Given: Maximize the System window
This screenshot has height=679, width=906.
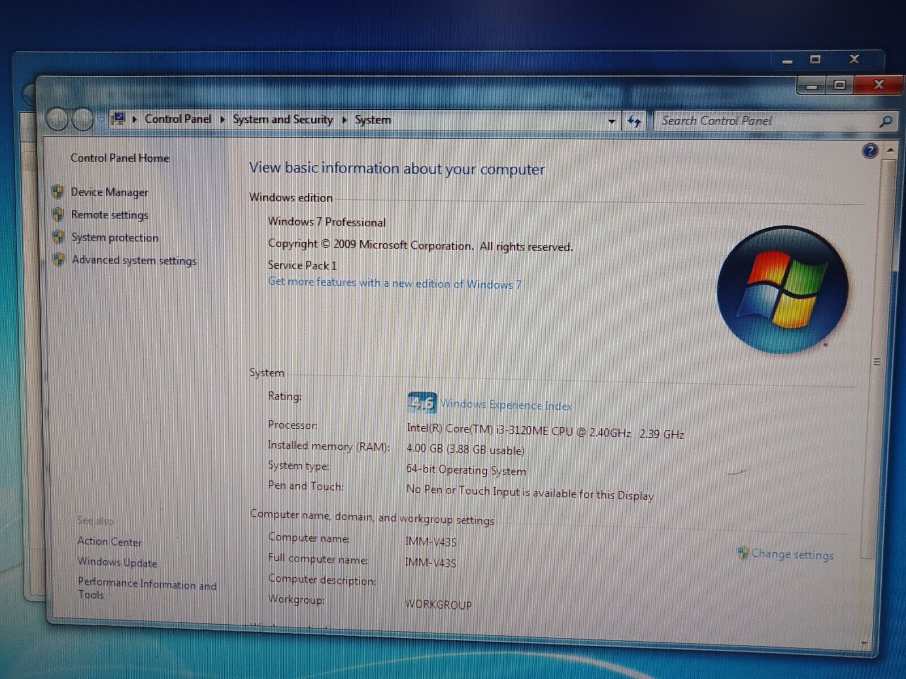Looking at the screenshot, I should click(840, 85).
